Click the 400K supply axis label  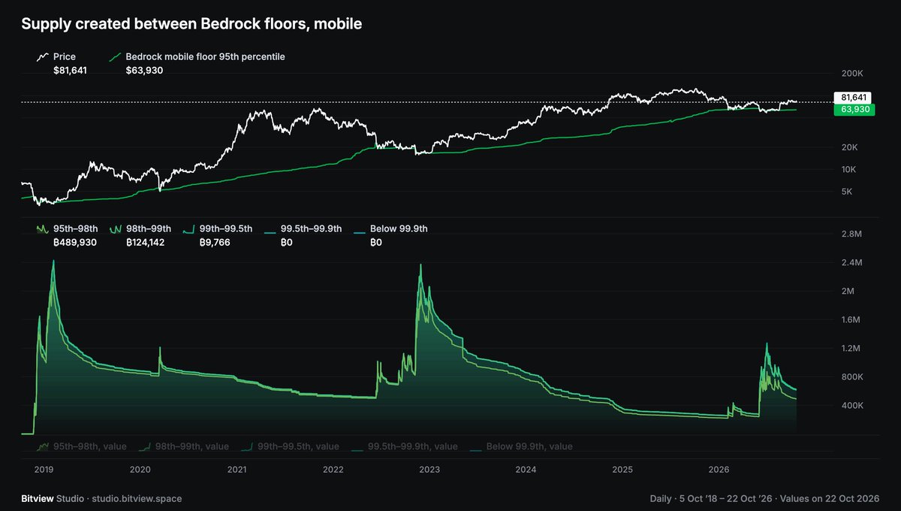[852, 406]
